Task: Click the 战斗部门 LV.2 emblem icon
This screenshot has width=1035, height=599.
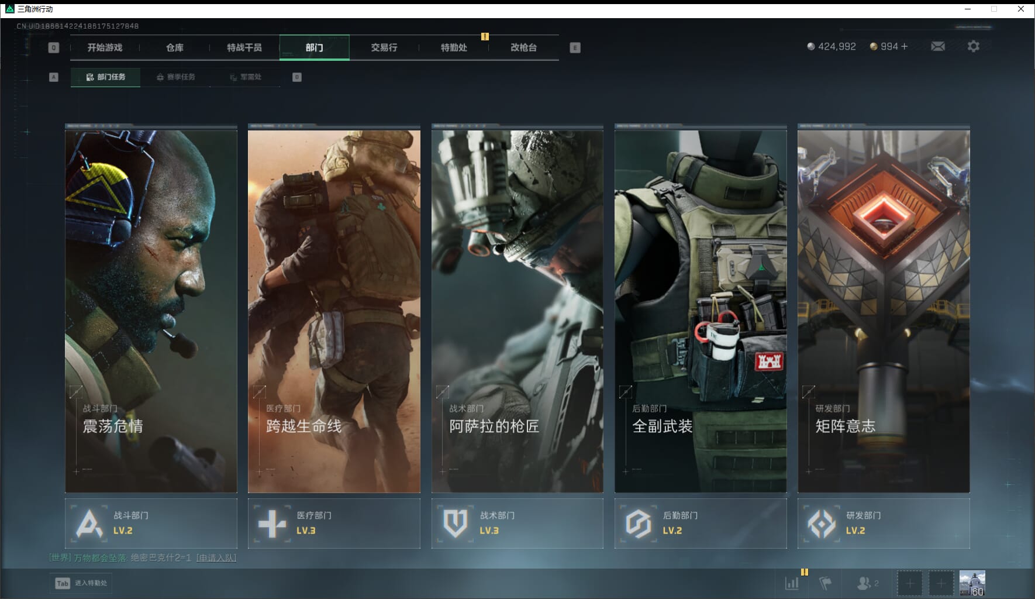Action: pos(89,523)
